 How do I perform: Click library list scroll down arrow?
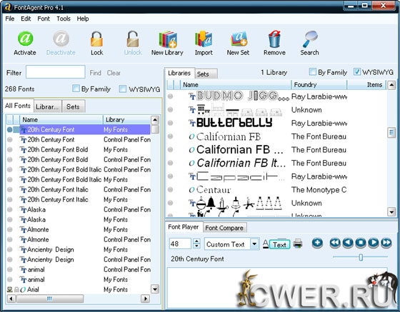tap(391, 211)
